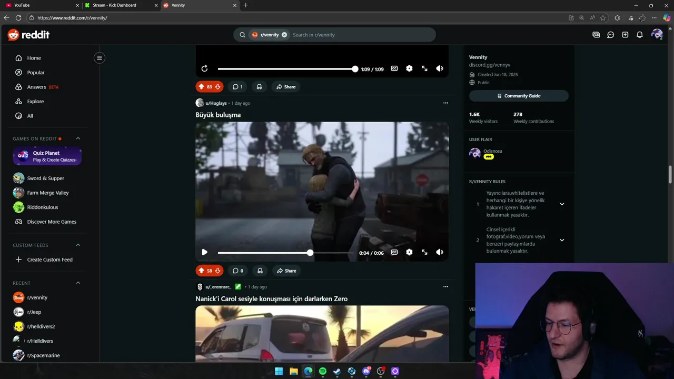Share the post with 83 votes
674x379 pixels.
[286, 87]
